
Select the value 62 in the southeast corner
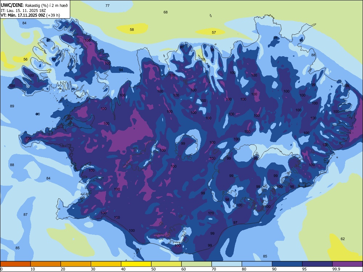click(x=343, y=239)
